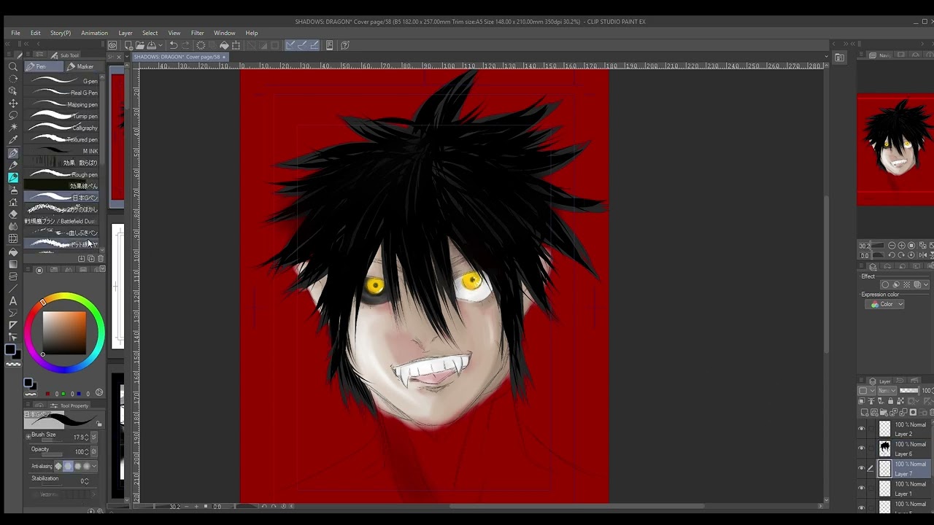This screenshot has width=934, height=525.
Task: Open the Filter menu
Action: (197, 33)
